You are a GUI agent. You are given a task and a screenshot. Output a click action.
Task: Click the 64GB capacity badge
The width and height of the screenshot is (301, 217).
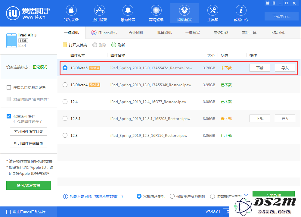pos(23,41)
